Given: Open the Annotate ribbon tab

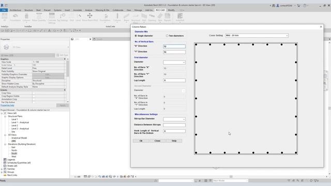Looking at the screenshot, I should tap(78, 10).
